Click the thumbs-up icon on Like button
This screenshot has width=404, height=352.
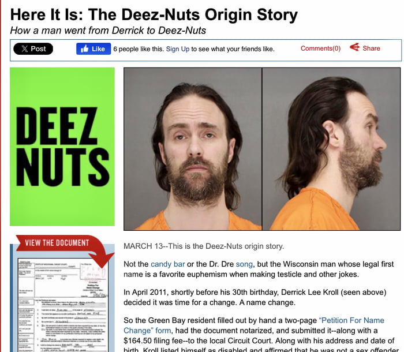[x=84, y=48]
